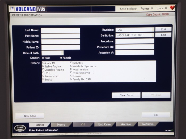Open the Archive tab
The height and width of the screenshot is (139, 186).
tap(126, 124)
